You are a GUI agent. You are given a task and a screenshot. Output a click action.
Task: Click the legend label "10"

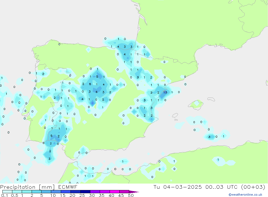click(x=53, y=195)
